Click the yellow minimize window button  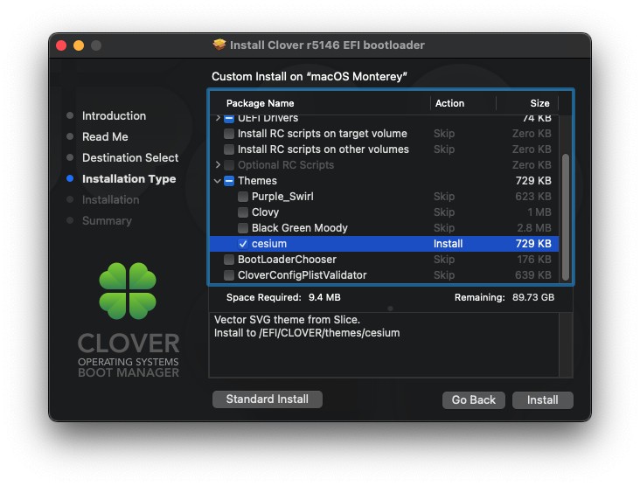pyautogui.click(x=79, y=45)
